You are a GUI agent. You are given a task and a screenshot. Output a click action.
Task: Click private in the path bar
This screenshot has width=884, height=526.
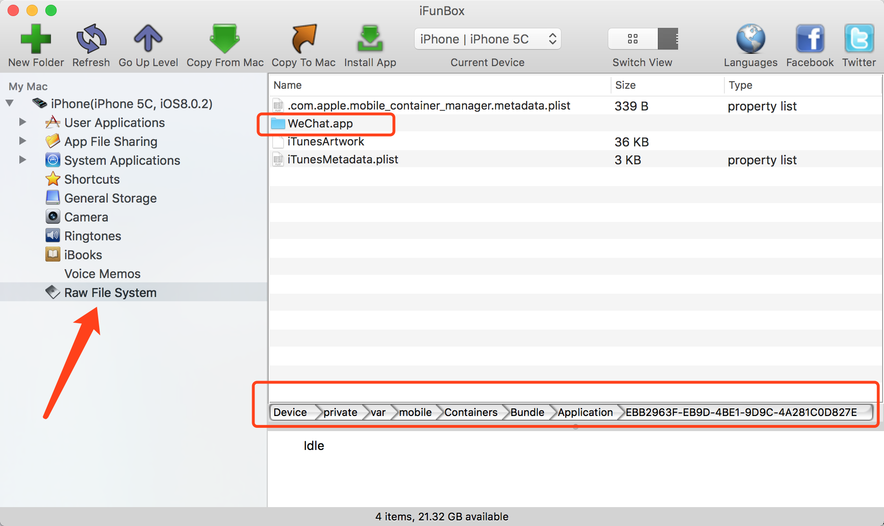point(340,412)
